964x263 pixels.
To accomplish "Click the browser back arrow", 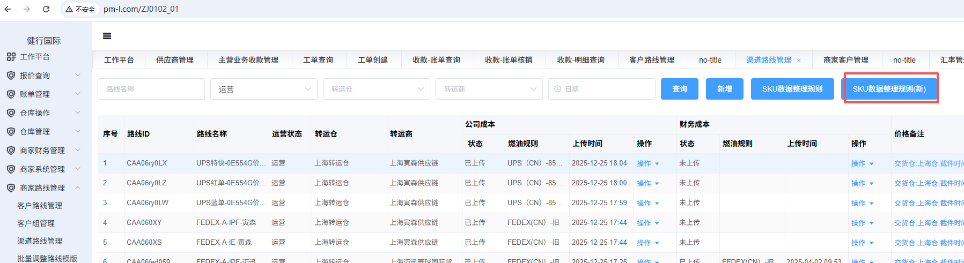I will pos(8,9).
